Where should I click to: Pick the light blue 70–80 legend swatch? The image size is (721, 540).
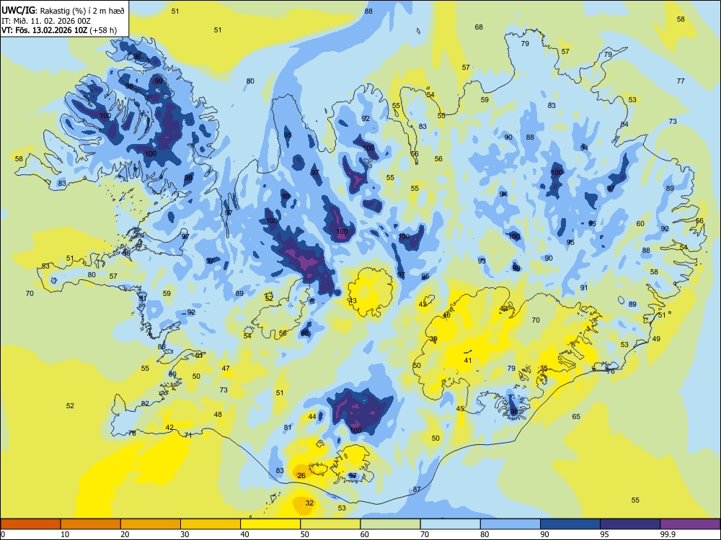(450, 524)
